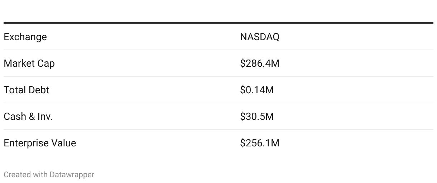437x183 pixels.
Task: Open the Datawrapper link in footer
Action: tap(72, 175)
